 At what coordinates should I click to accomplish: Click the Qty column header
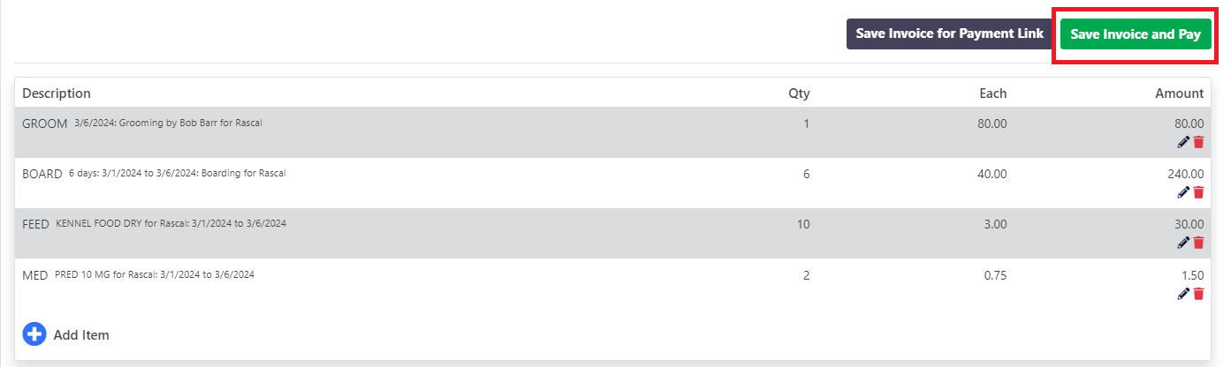799,94
